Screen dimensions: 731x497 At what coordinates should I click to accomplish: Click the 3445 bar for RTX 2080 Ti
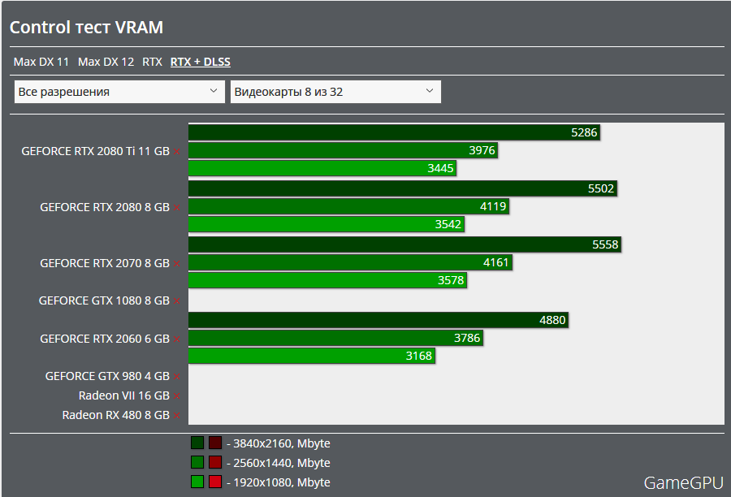322,168
